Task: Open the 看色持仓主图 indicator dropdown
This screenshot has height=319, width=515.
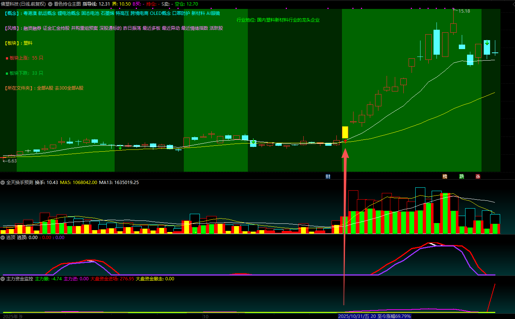Action: tap(50, 4)
